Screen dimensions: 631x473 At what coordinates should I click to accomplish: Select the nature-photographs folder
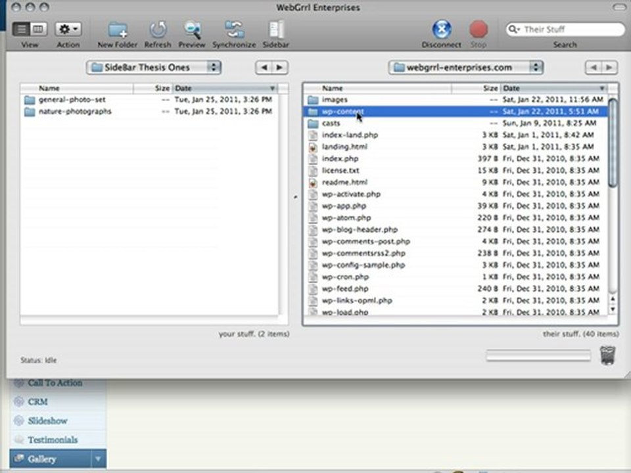pyautogui.click(x=149, y=112)
